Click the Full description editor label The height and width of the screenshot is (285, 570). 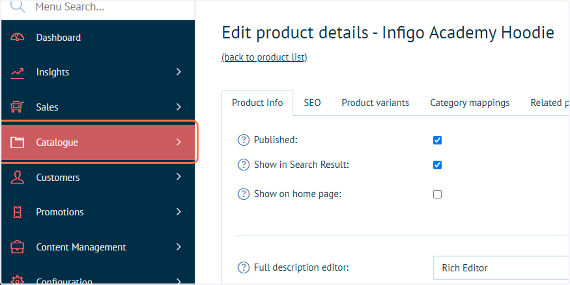(302, 267)
